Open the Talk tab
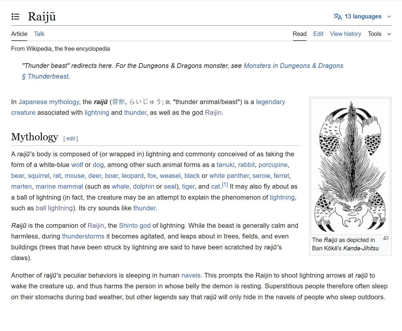The height and width of the screenshot is (331, 402). click(x=39, y=34)
